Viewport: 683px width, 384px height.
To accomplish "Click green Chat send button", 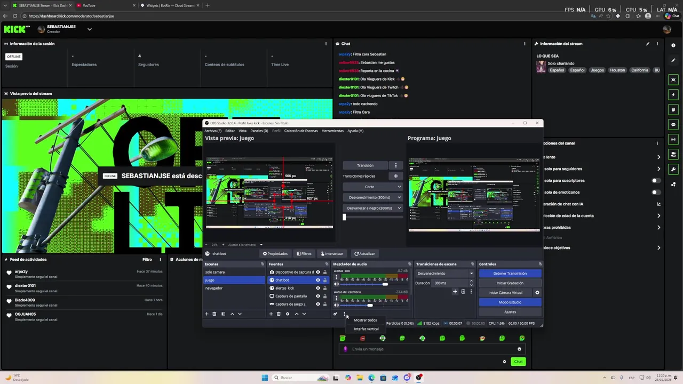I will tap(518, 362).
